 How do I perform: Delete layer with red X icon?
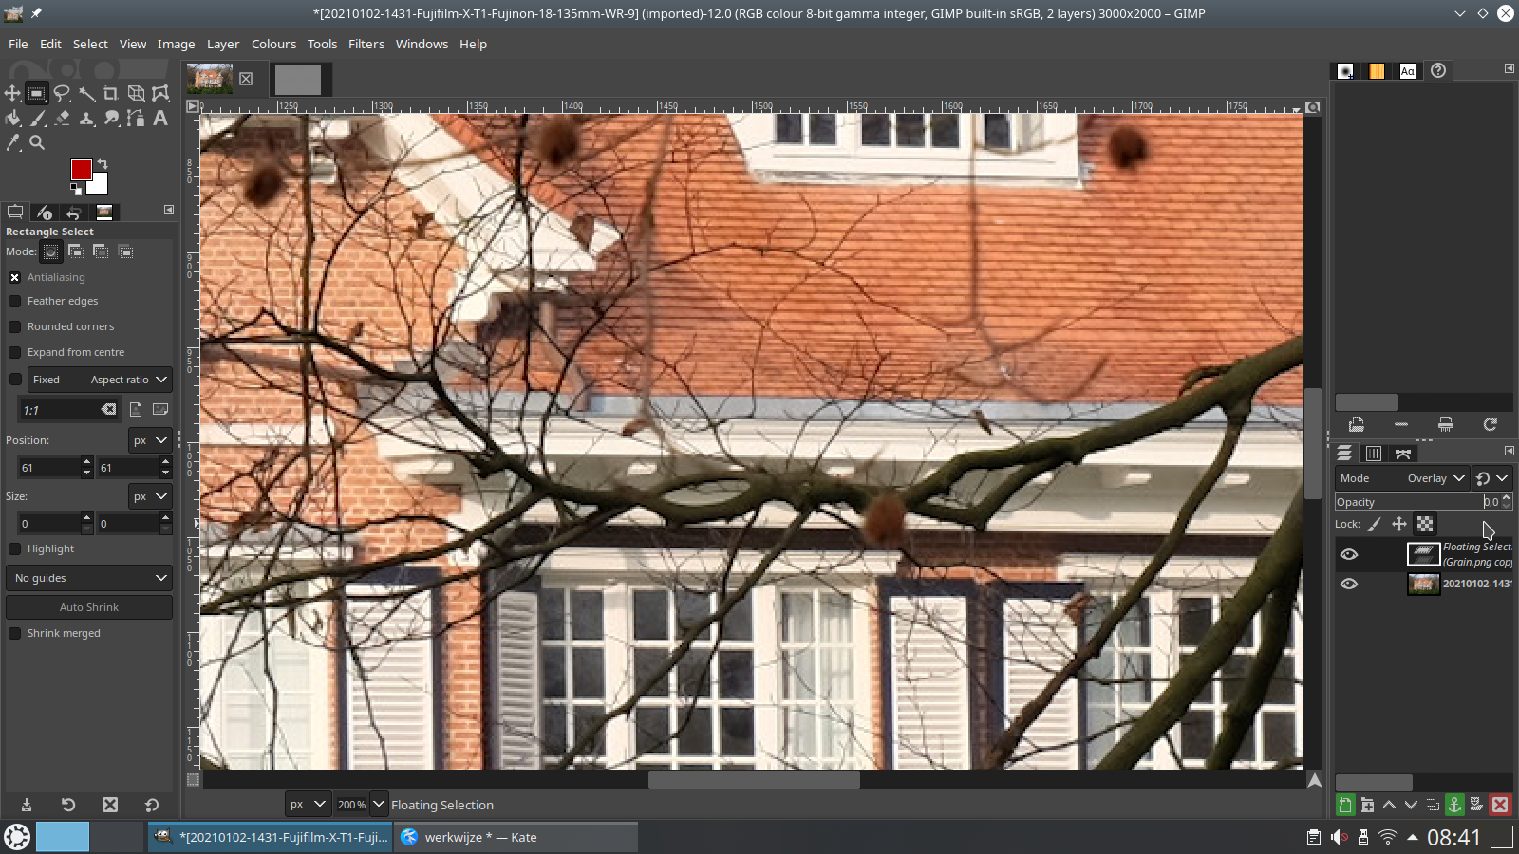pyautogui.click(x=1500, y=805)
